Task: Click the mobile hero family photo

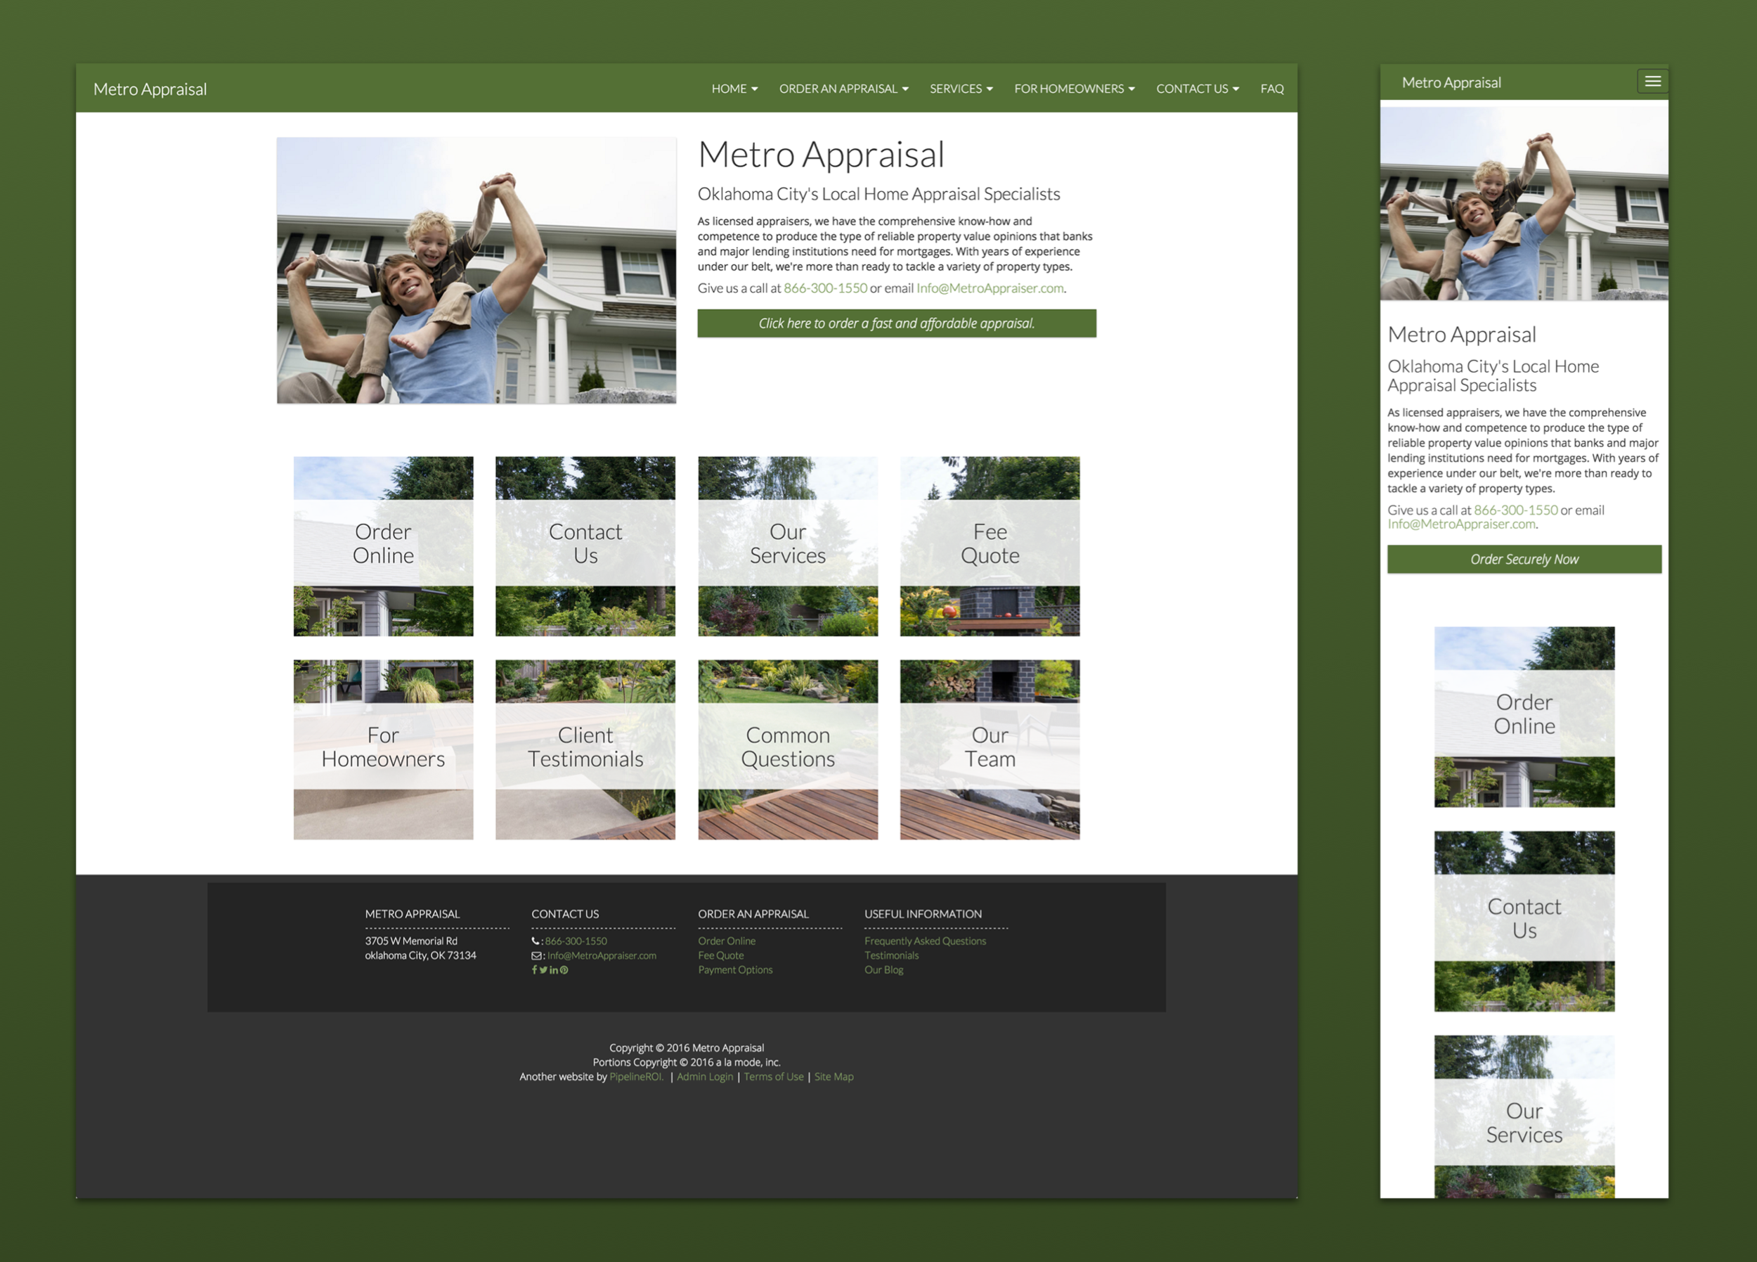Action: point(1524,203)
